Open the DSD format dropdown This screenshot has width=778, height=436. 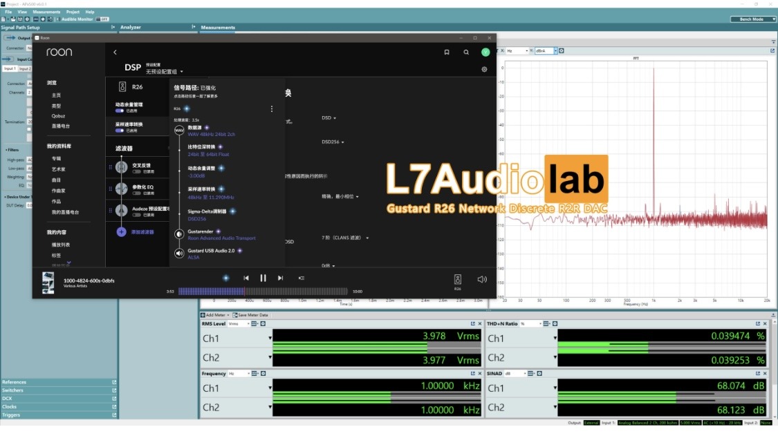[x=328, y=118]
